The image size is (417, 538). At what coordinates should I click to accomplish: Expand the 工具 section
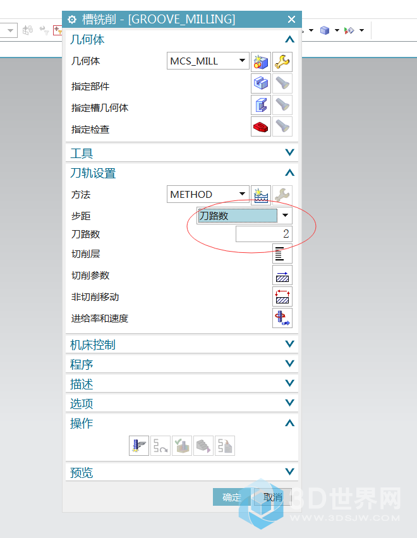tap(290, 152)
